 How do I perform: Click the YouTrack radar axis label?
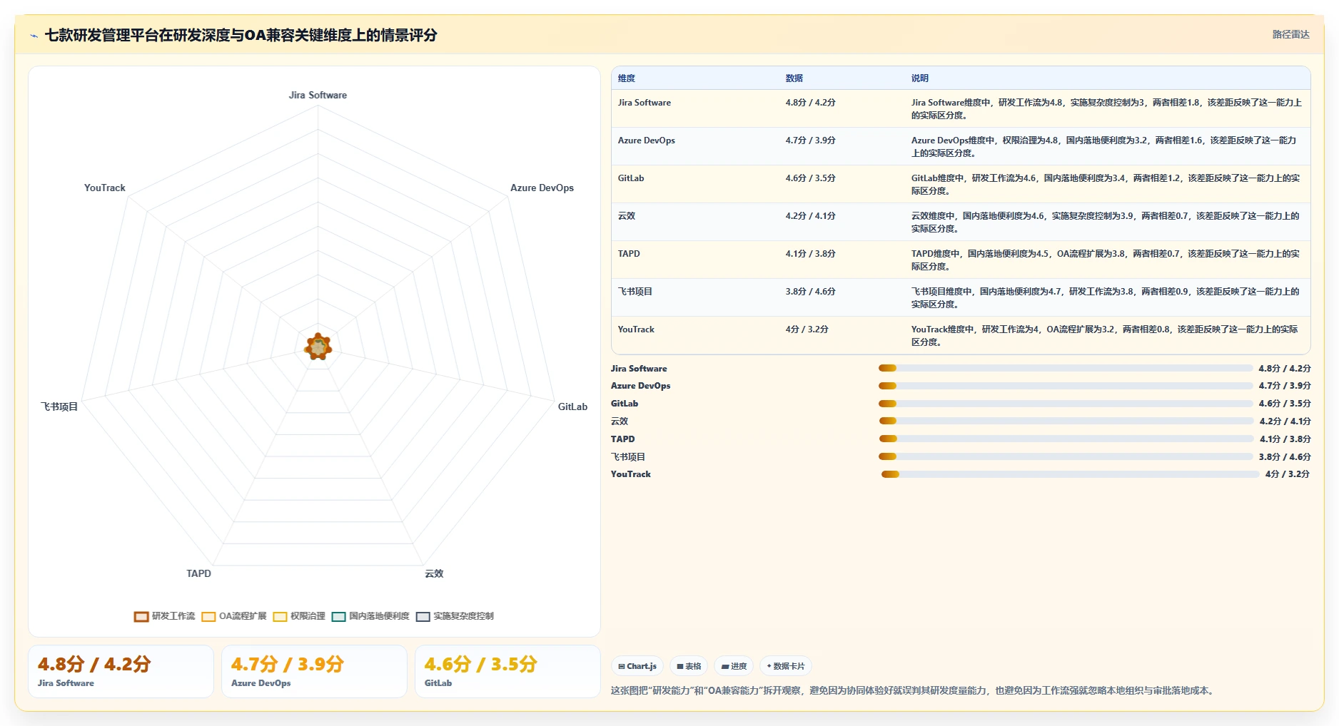104,188
